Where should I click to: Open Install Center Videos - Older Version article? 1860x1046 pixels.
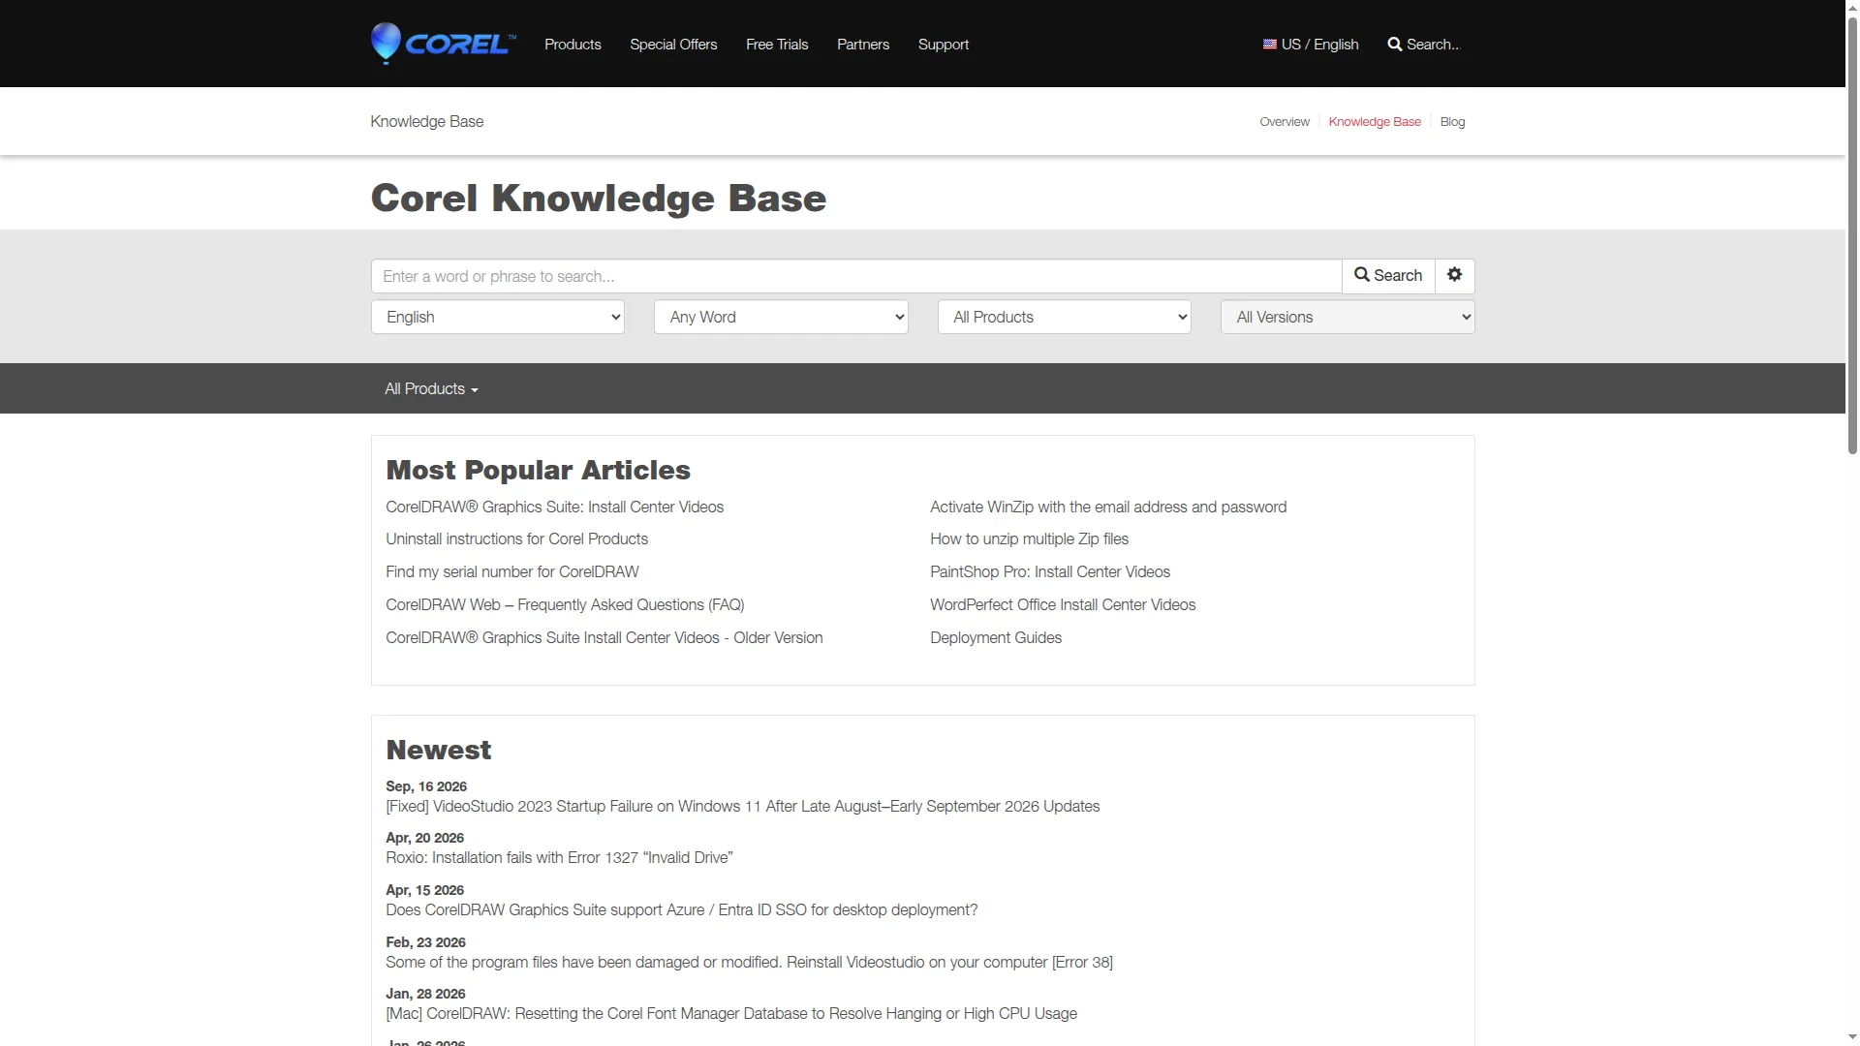point(604,637)
